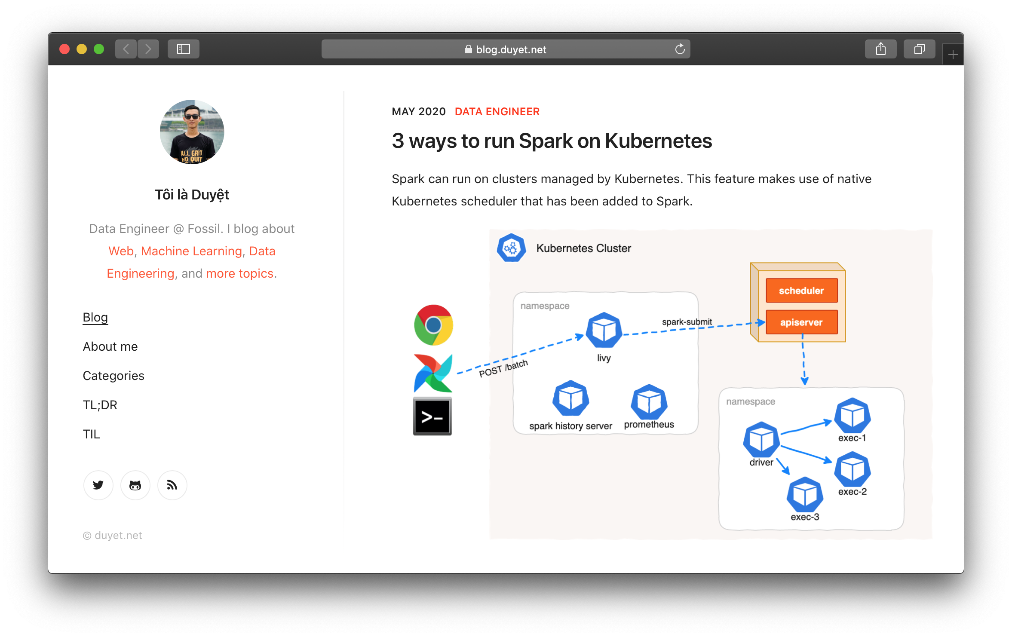This screenshot has height=637, width=1012.
Task: Follow the Machine Learning link
Action: click(191, 251)
